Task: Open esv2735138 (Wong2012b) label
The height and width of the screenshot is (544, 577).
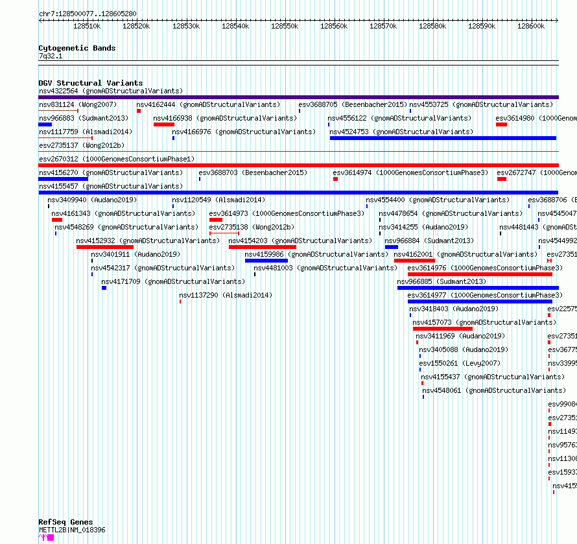Action: pyautogui.click(x=252, y=227)
